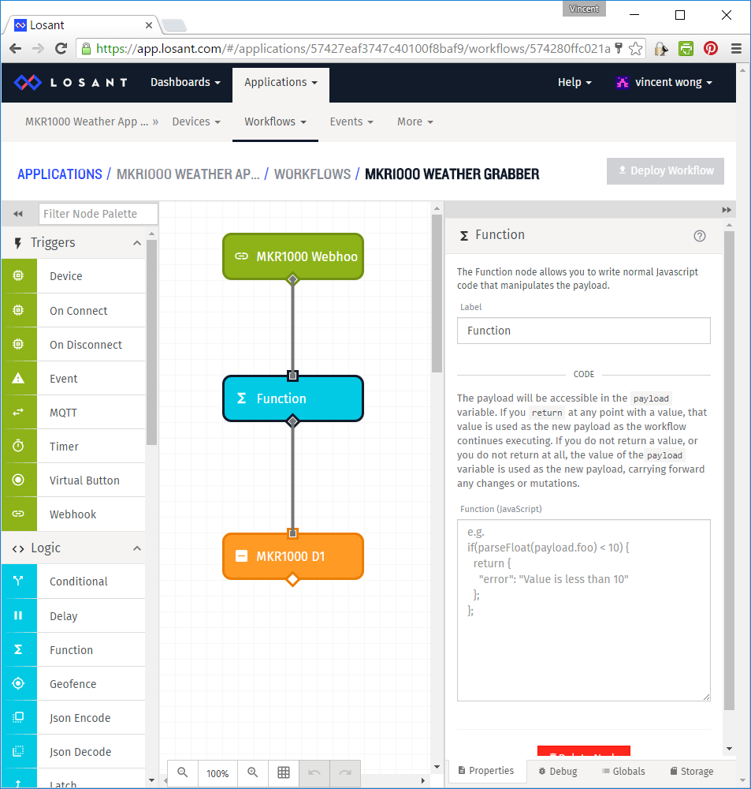The image size is (751, 789).
Task: Open the Dashboards menu
Action: [184, 82]
